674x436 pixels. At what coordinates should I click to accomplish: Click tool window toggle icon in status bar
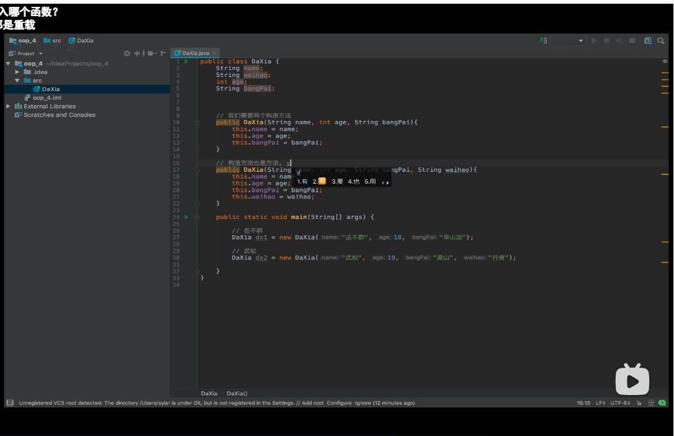click(x=10, y=403)
